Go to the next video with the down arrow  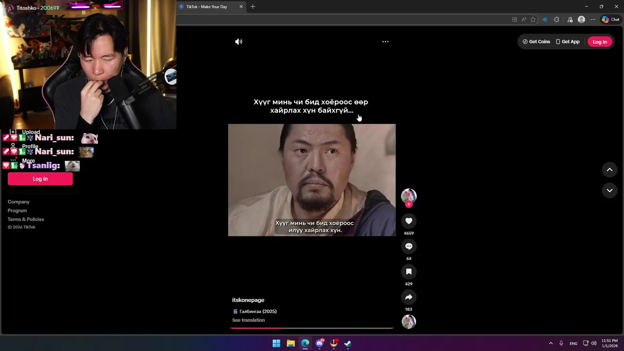[x=609, y=191]
